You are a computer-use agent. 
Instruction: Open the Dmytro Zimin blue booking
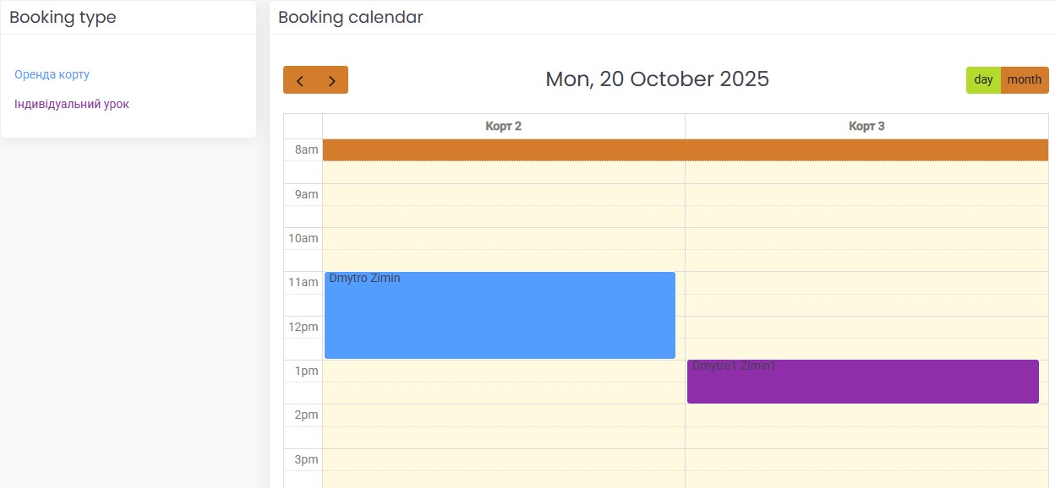pyautogui.click(x=500, y=315)
